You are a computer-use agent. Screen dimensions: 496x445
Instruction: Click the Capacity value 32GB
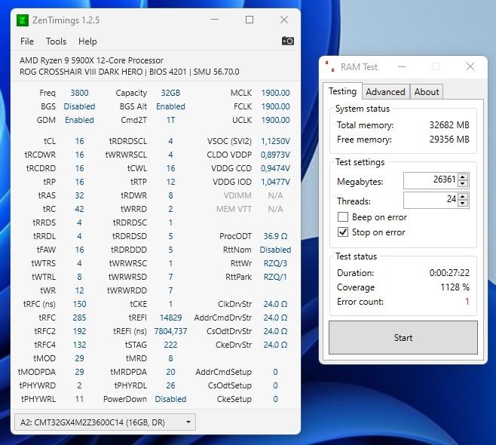pos(170,93)
